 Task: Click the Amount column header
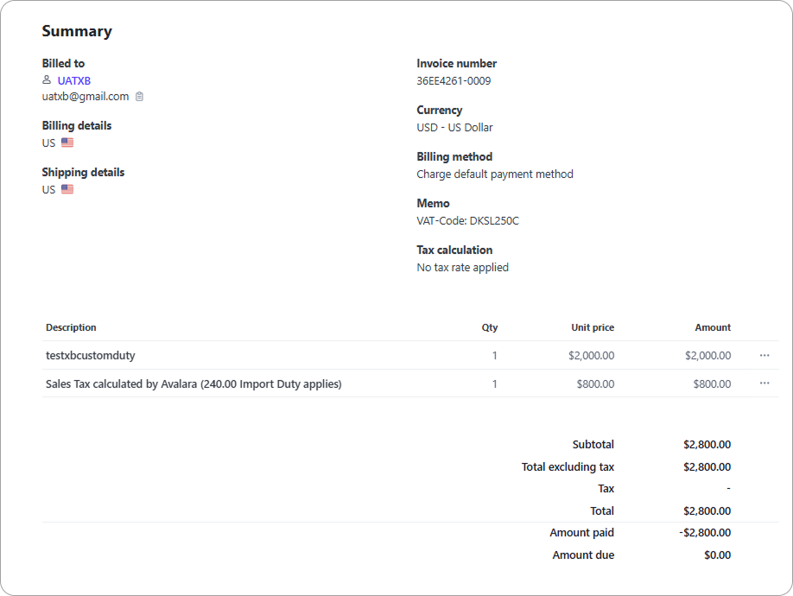[714, 327]
